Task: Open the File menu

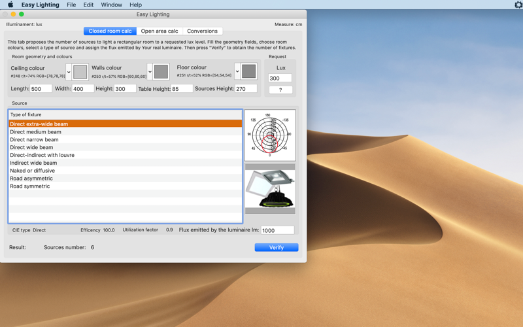Action: [71, 5]
